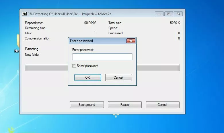This screenshot has width=224, height=133.
Task: Maximize the 7-Zip extracting window
Action: tap(169, 14)
